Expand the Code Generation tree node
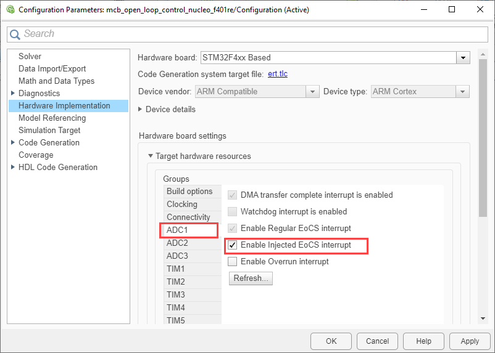Screen dimensions: 495x353 click(x=13, y=143)
